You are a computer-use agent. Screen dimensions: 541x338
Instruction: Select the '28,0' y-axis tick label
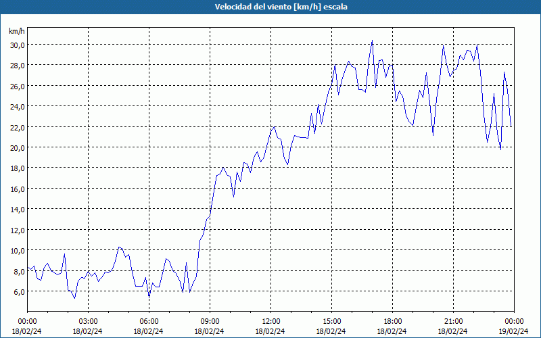click(18, 66)
